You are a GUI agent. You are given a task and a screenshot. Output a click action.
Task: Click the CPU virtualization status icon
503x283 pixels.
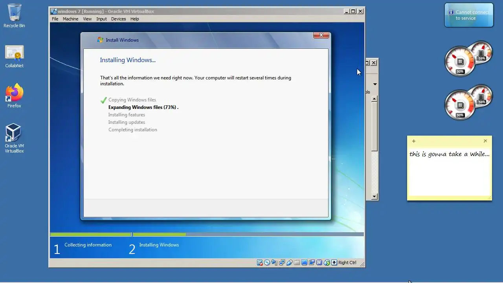coord(319,263)
